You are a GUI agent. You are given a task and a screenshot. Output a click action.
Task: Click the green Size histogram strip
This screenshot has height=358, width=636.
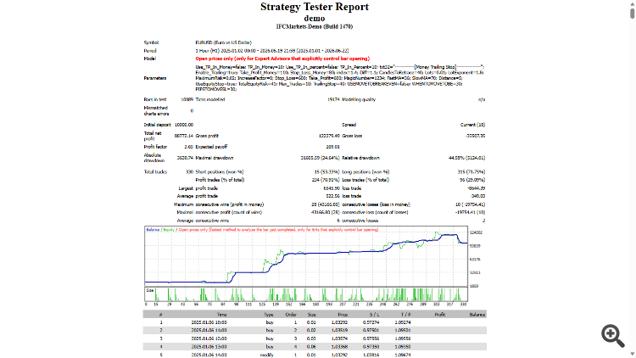point(306,294)
